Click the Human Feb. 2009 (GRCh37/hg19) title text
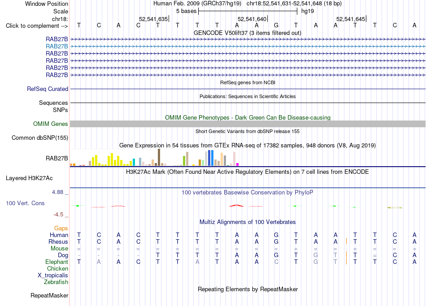The image size is (426, 306). click(197, 4)
